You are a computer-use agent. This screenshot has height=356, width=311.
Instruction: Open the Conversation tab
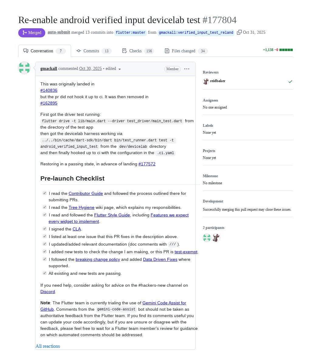tap(45, 51)
